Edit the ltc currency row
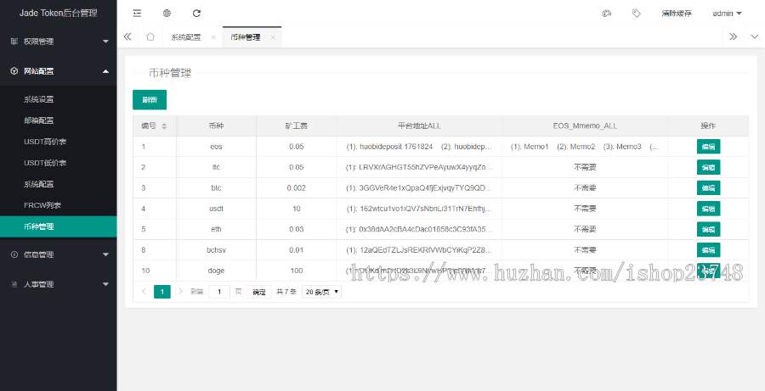The height and width of the screenshot is (391, 765). point(708,167)
